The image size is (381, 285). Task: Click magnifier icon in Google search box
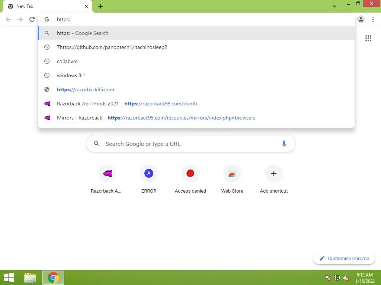(x=96, y=144)
